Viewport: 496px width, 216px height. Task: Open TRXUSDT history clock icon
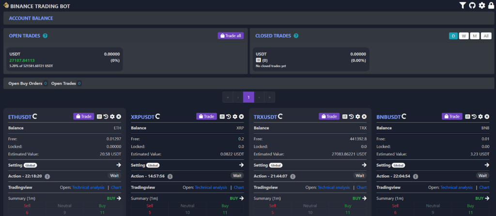352,116
